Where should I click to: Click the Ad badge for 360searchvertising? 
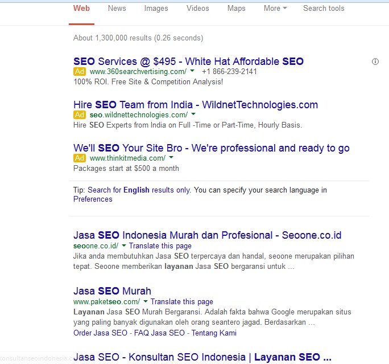(x=80, y=72)
